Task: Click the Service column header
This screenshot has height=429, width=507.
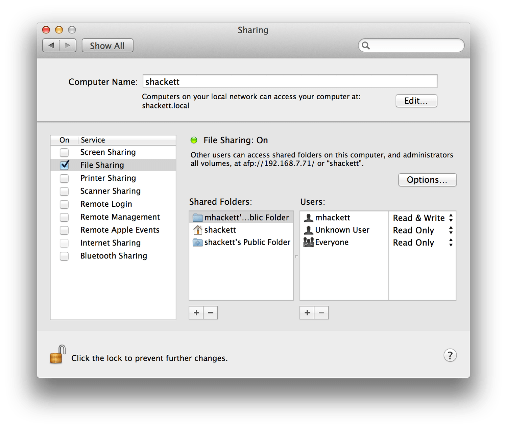Action: 127,140
